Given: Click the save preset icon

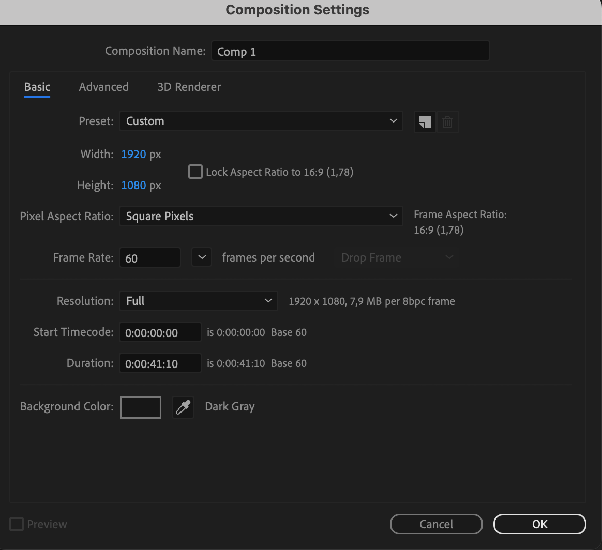Looking at the screenshot, I should tap(425, 122).
